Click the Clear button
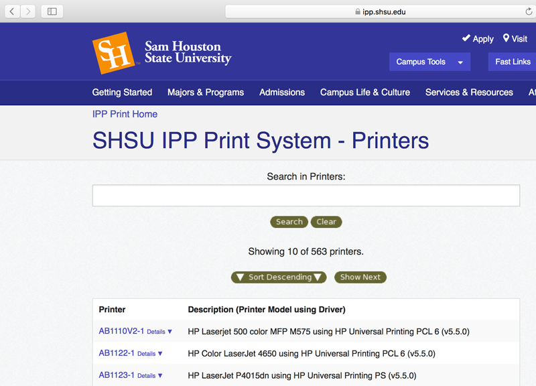The width and height of the screenshot is (536, 386). tap(326, 222)
